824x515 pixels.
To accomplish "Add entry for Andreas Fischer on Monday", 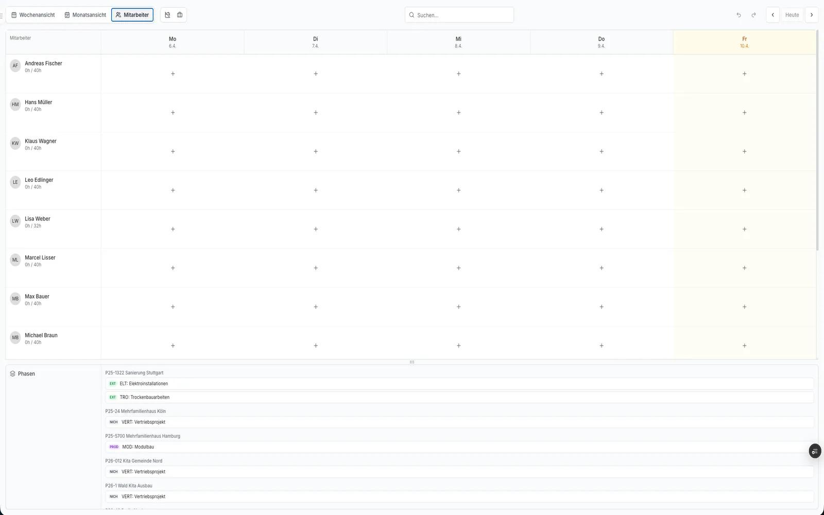I will tap(173, 74).
